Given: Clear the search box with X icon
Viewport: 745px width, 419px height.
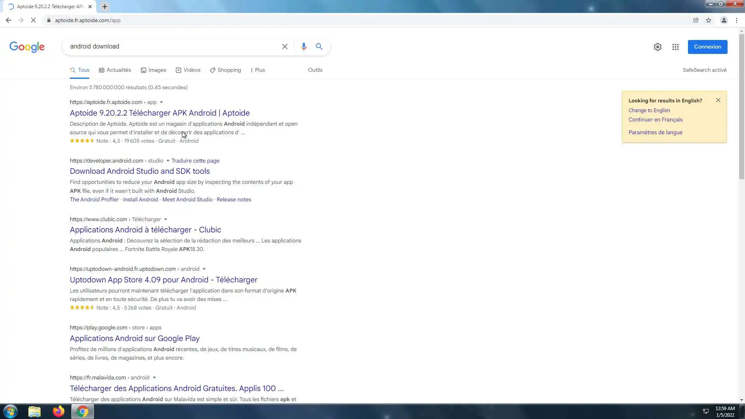Looking at the screenshot, I should pyautogui.click(x=284, y=47).
